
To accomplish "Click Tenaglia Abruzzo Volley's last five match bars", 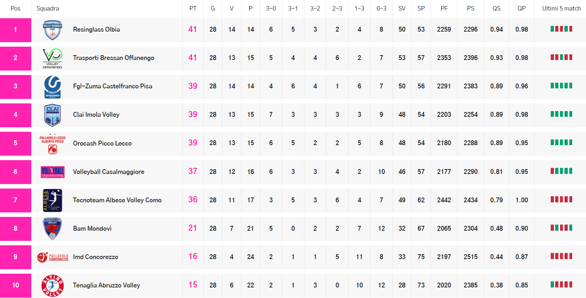I will (x=561, y=285).
